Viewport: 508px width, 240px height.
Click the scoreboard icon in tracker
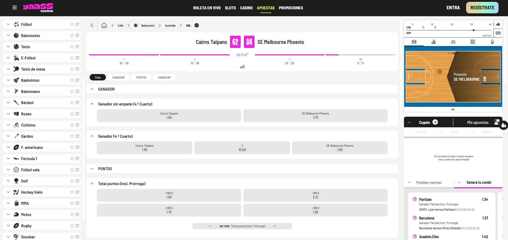498,33
